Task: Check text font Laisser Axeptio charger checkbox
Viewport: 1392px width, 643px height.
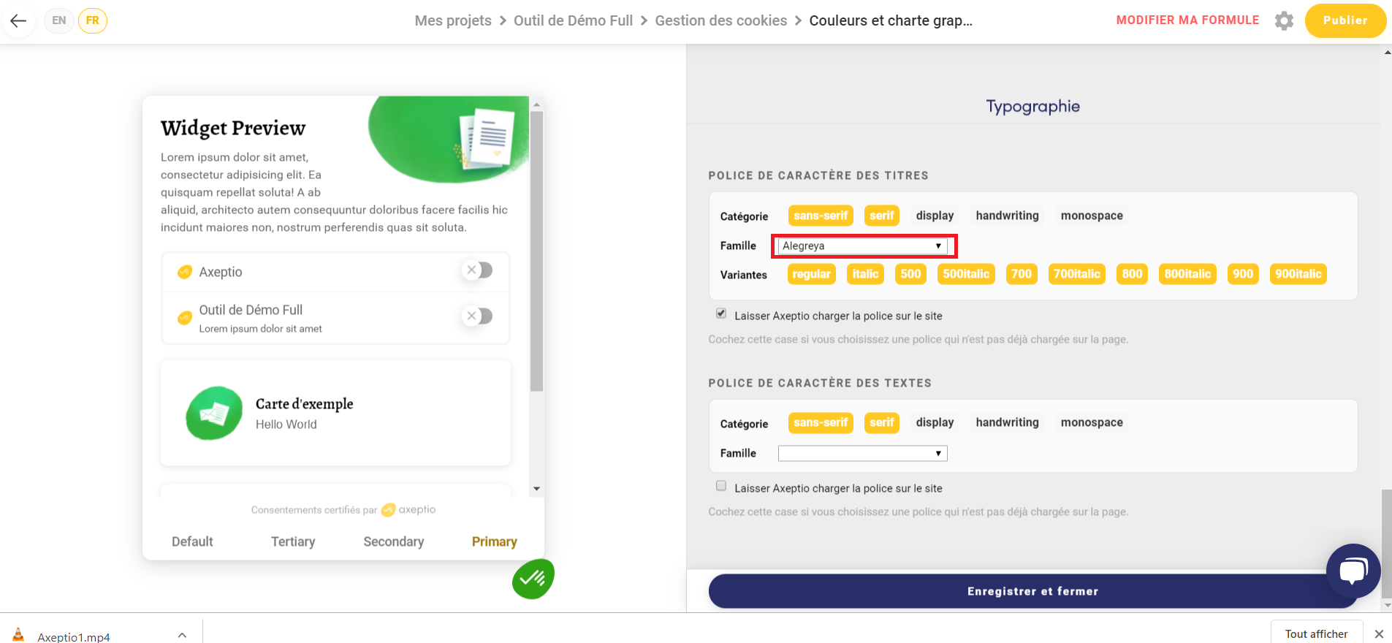Action: click(x=721, y=486)
